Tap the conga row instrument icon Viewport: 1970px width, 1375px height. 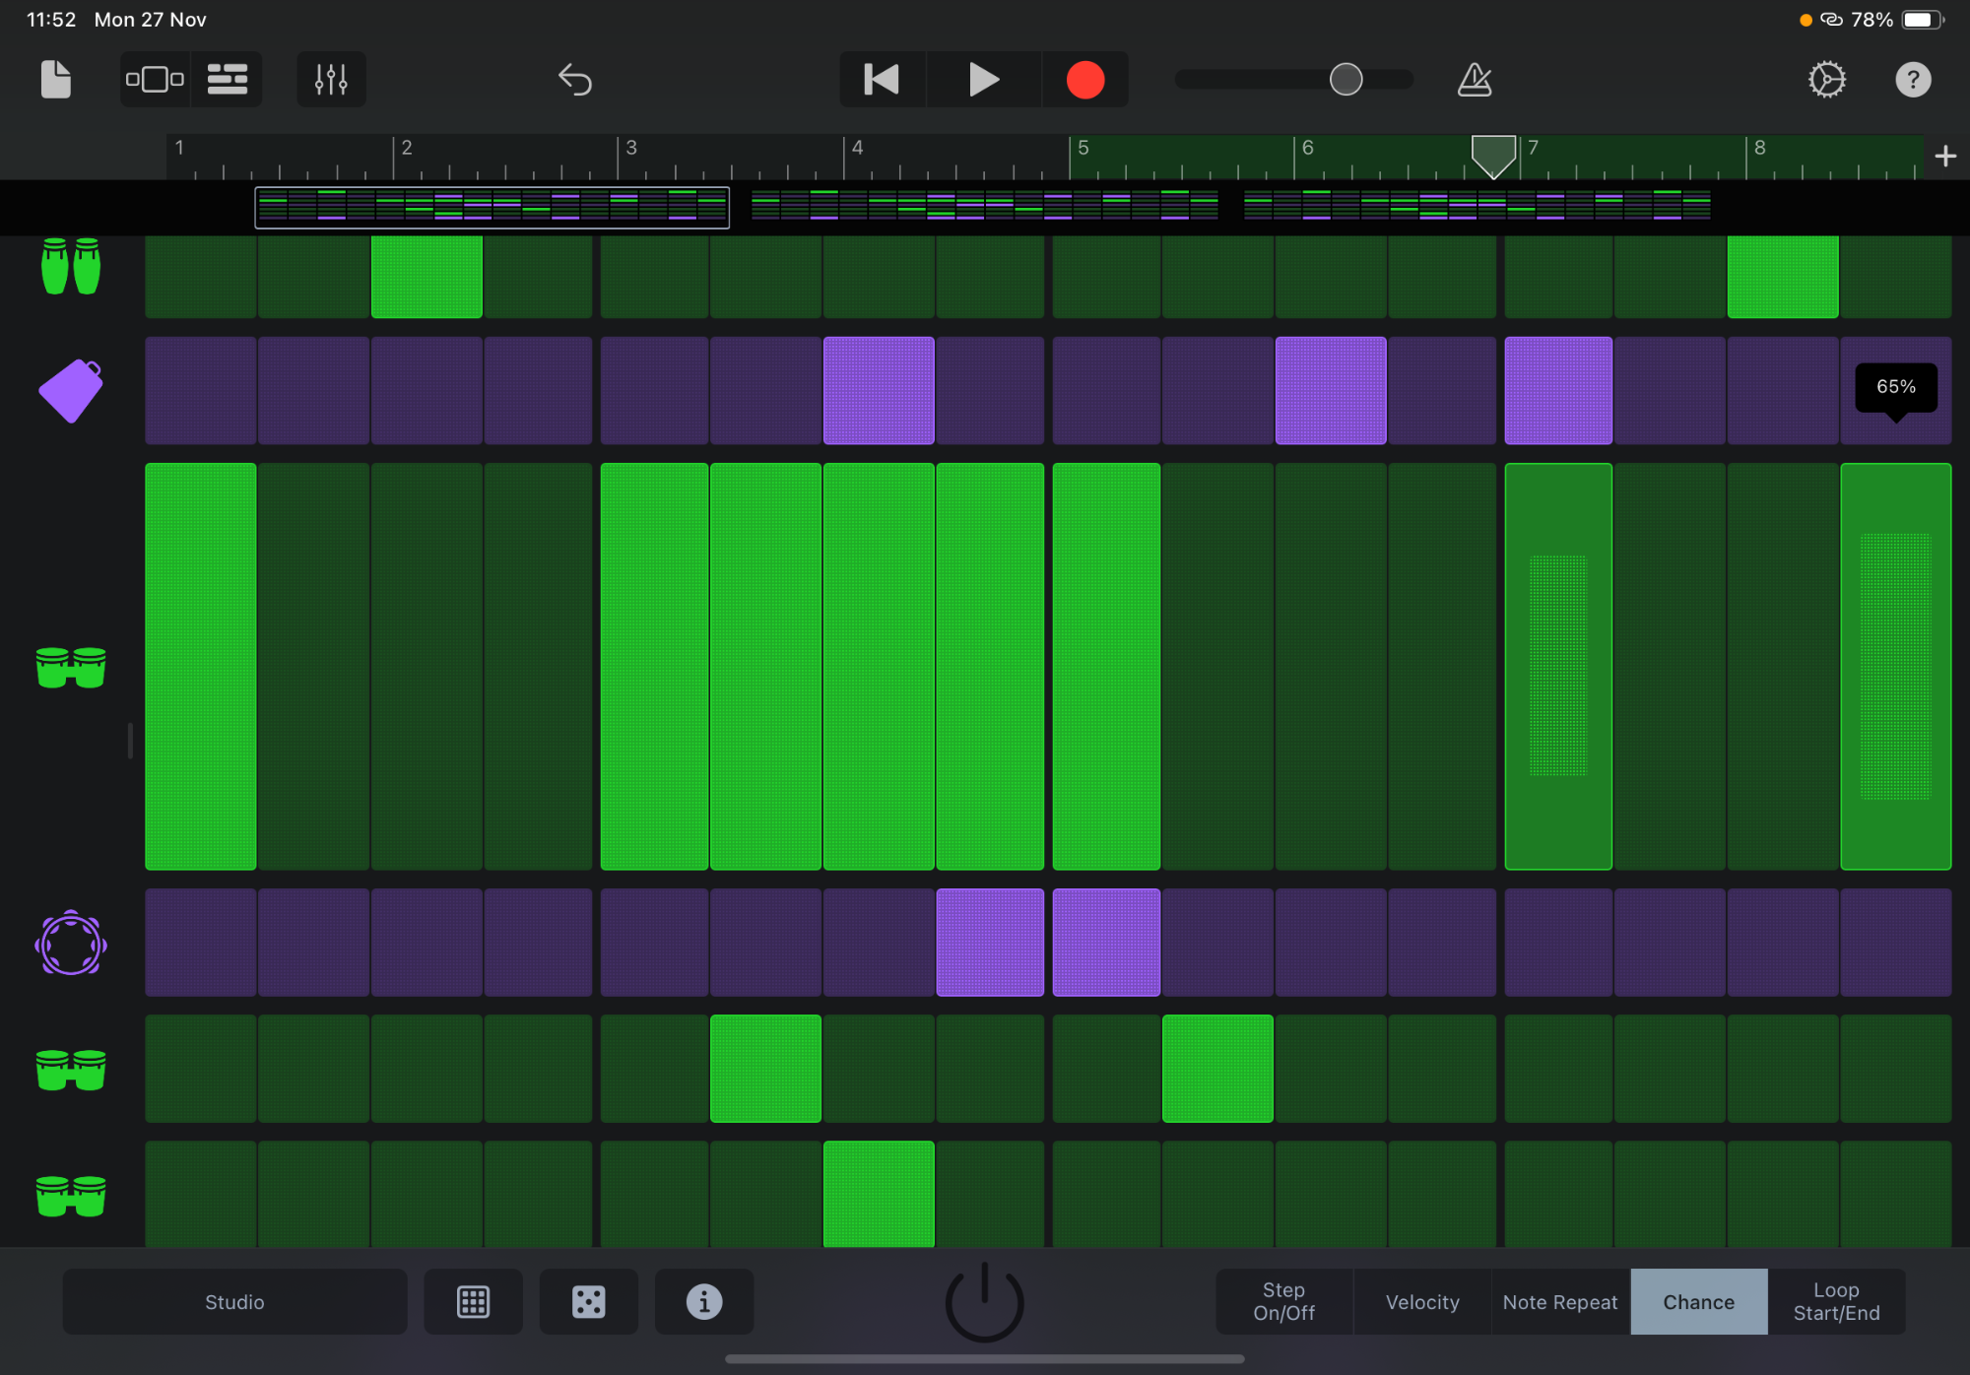click(71, 266)
